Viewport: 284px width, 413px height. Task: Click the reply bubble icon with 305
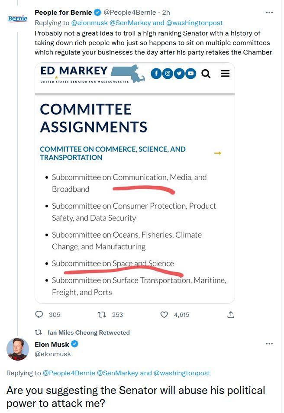[x=39, y=314]
